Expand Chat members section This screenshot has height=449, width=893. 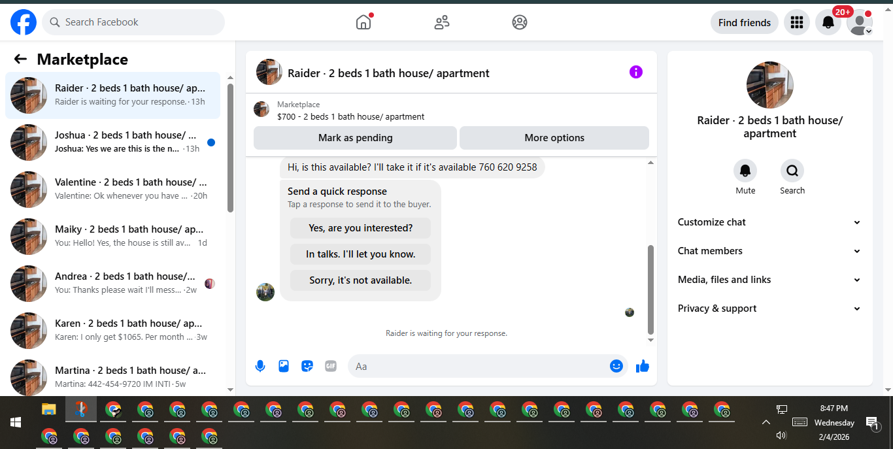point(769,251)
